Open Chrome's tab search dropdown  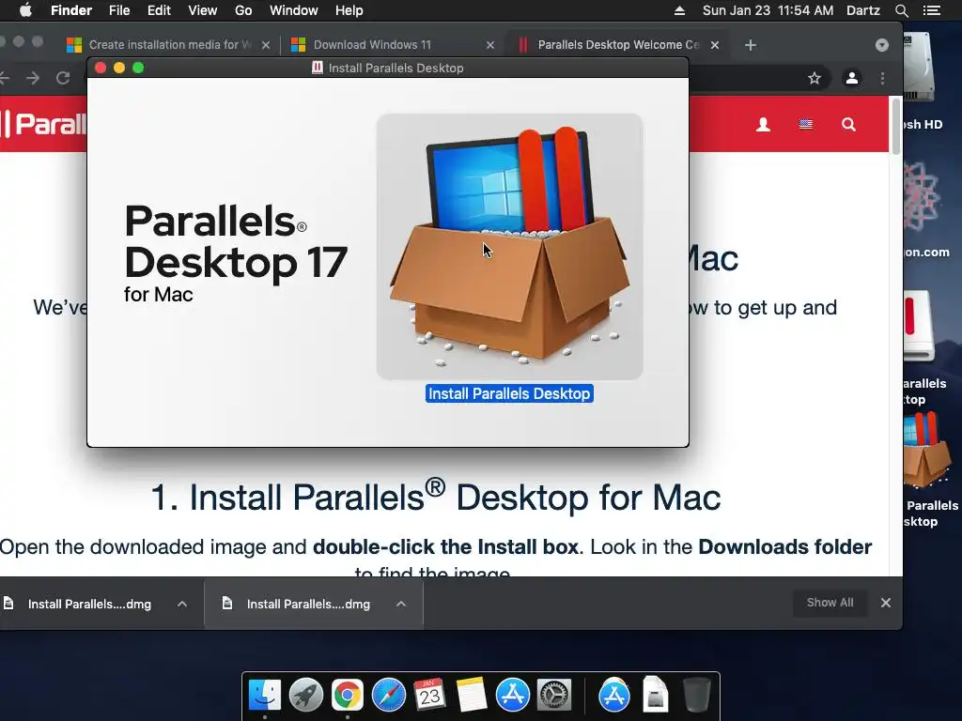(x=881, y=45)
